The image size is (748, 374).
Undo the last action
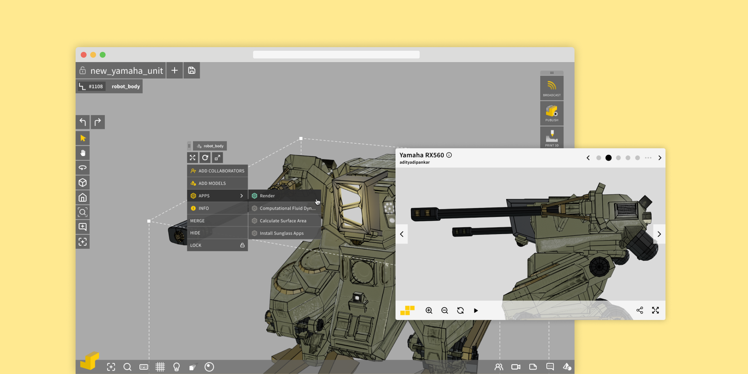tap(83, 122)
